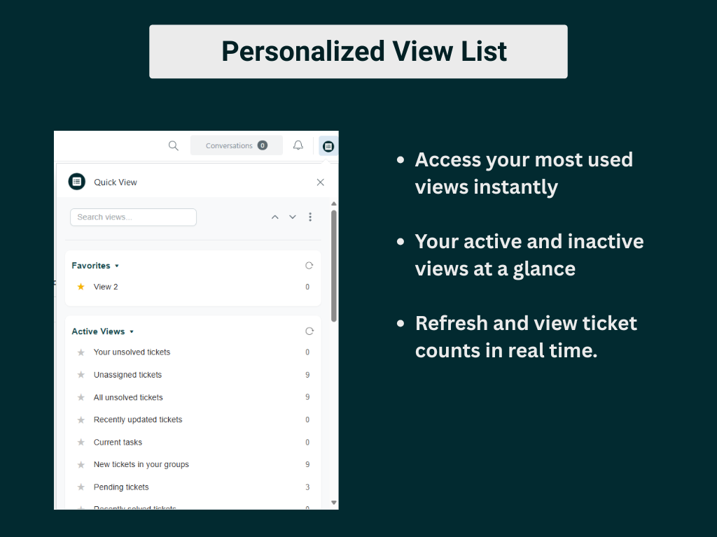Screen dimensions: 717x537
Task: Open the Quick View panel icon in toolbar
Action: tap(328, 146)
